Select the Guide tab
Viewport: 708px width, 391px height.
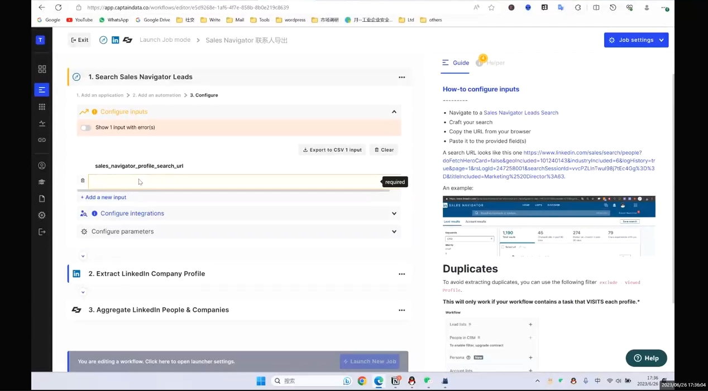tap(456, 63)
